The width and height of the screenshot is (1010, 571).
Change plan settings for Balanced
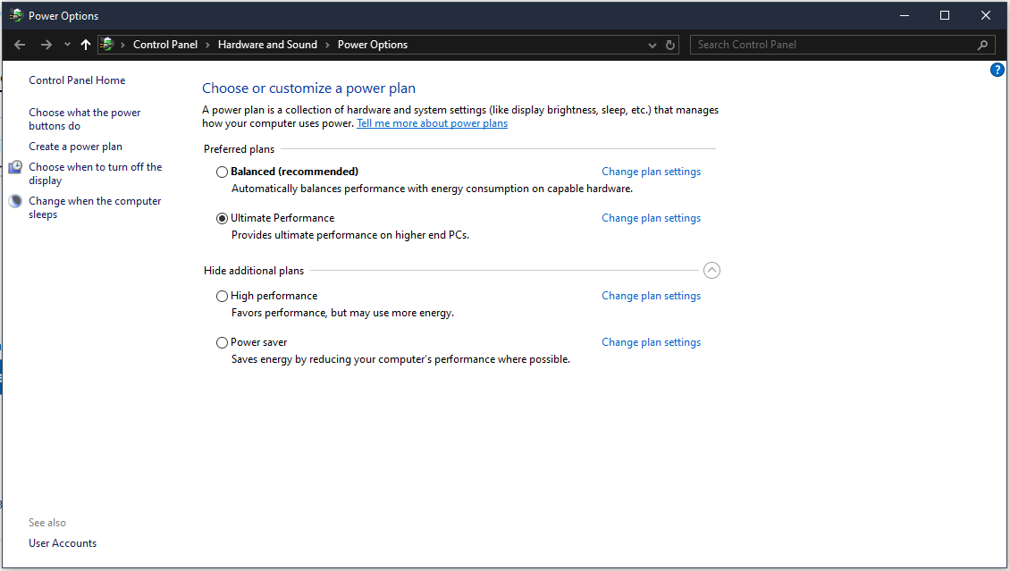652,172
